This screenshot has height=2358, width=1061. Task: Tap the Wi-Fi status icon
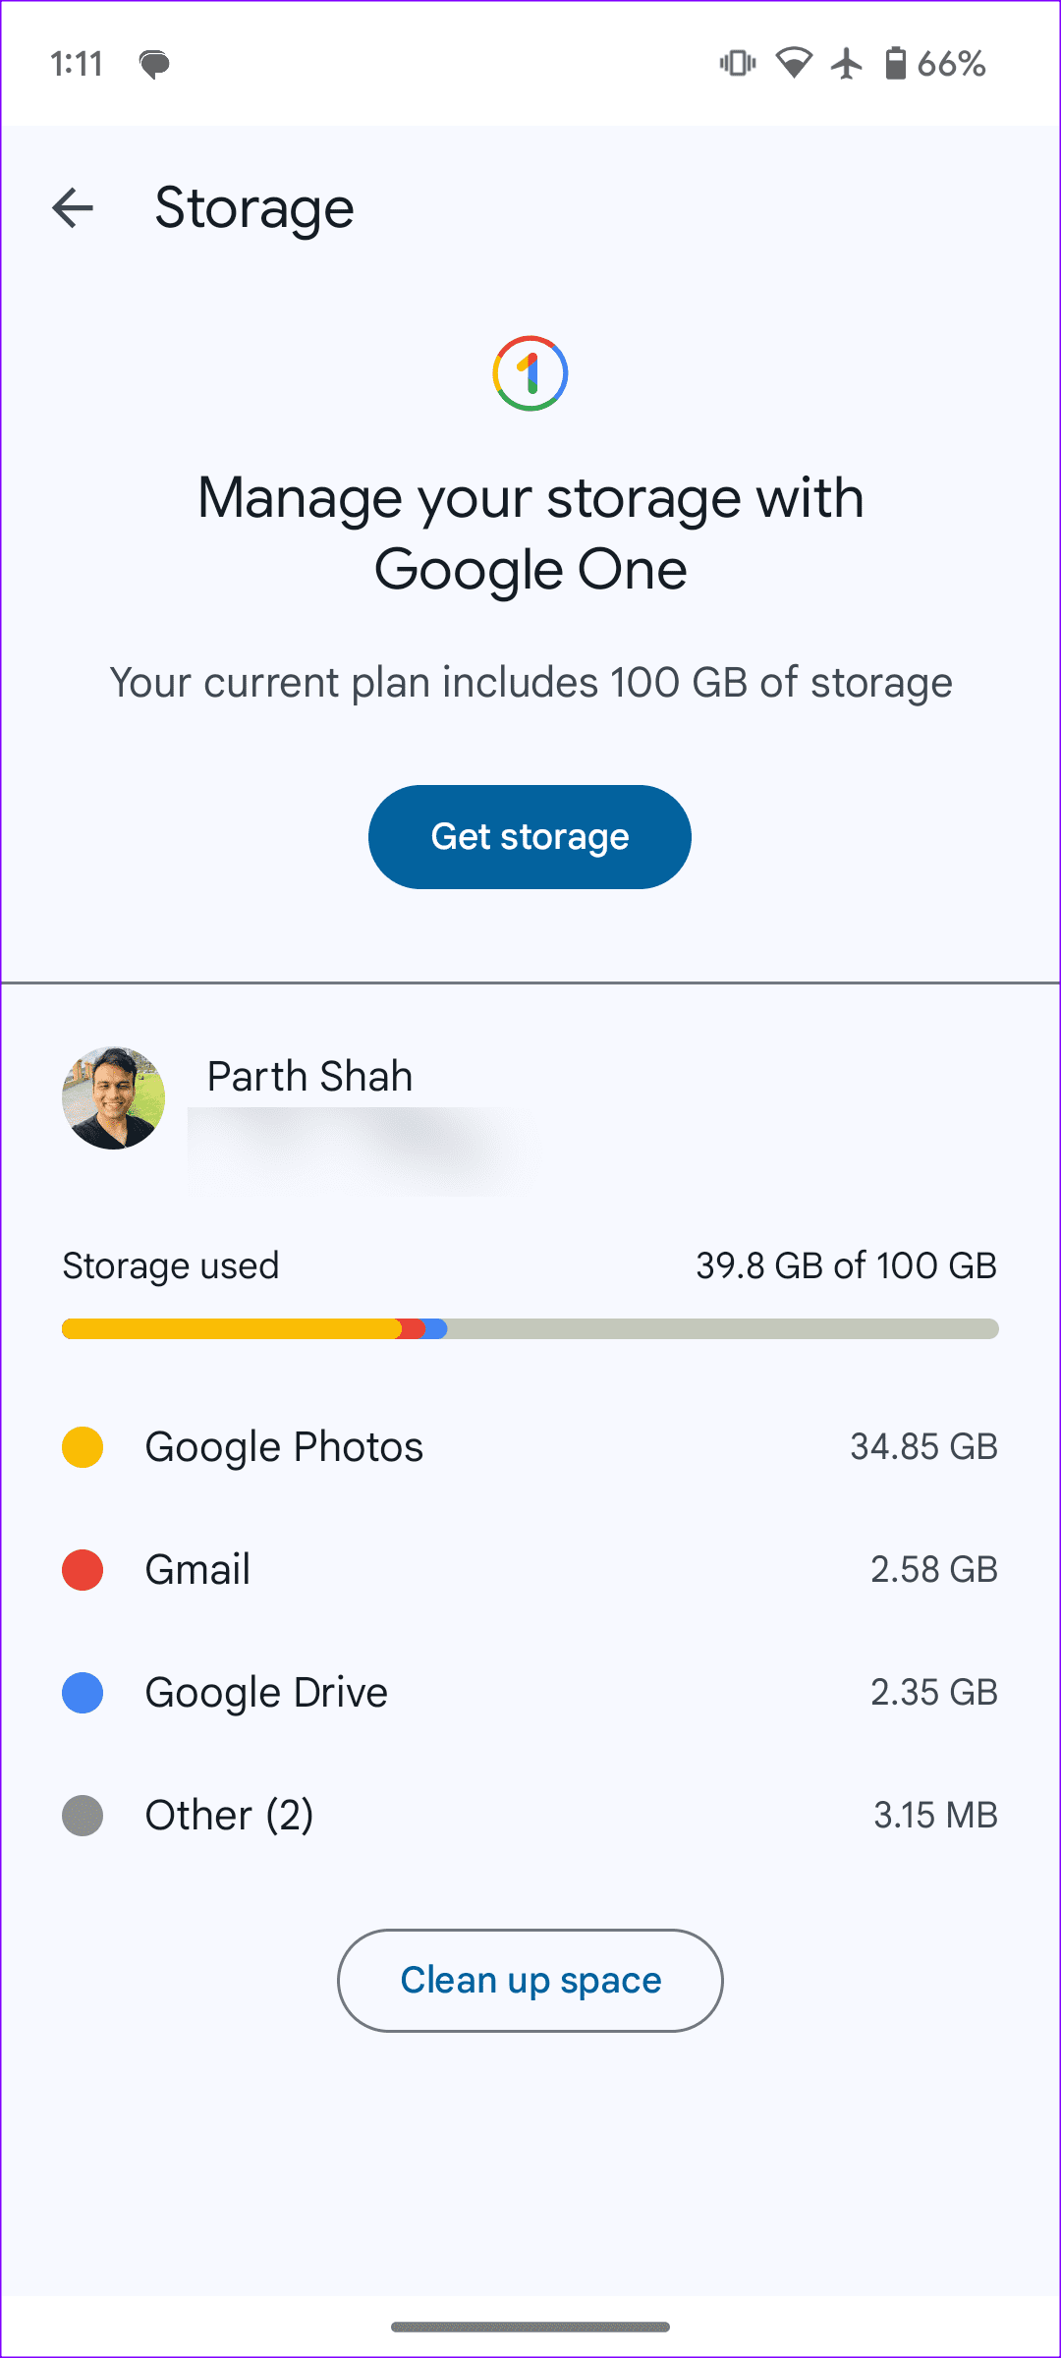(x=794, y=64)
